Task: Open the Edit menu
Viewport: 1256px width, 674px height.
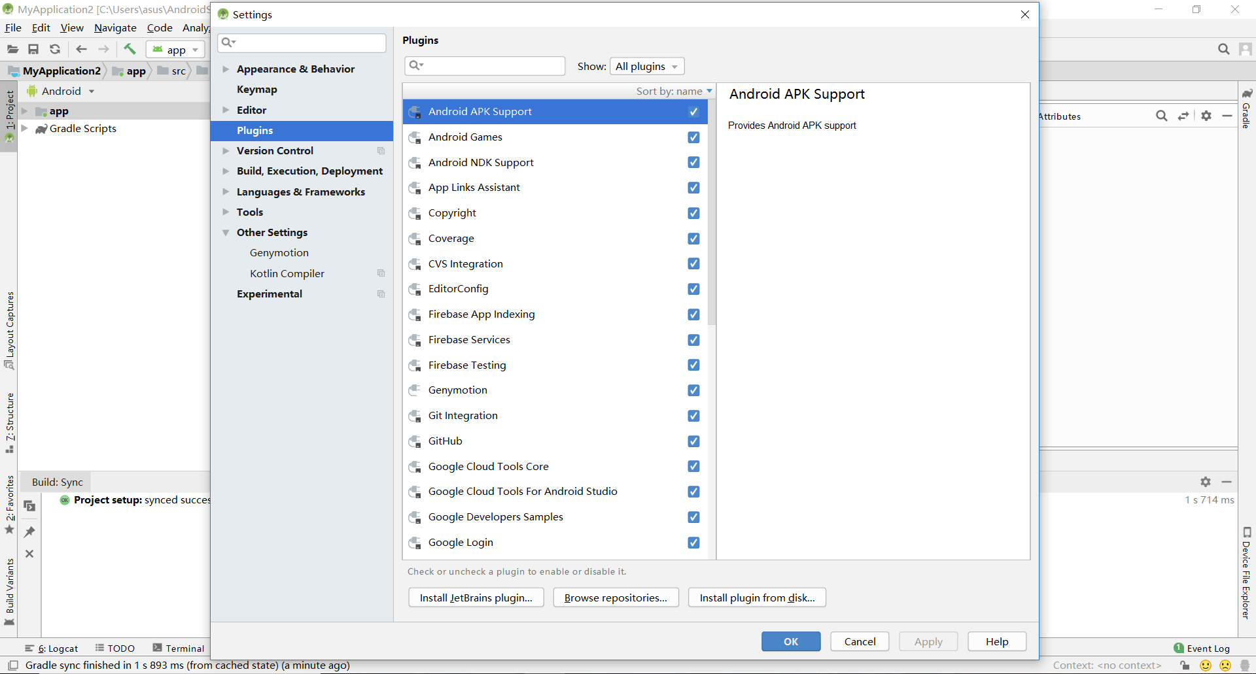Action: pyautogui.click(x=41, y=27)
